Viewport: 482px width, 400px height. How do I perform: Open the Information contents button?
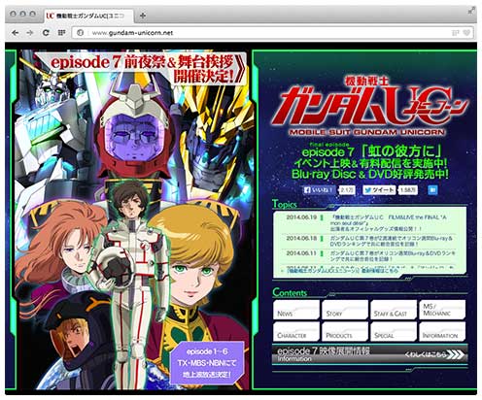coord(442,331)
